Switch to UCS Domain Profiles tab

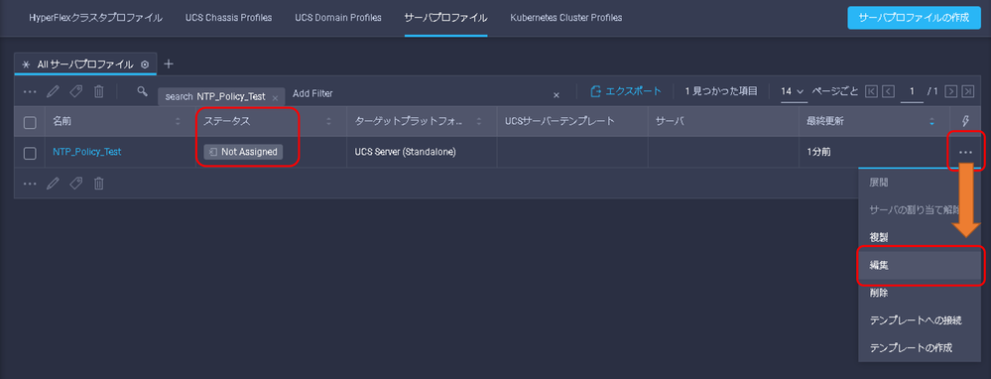(338, 18)
